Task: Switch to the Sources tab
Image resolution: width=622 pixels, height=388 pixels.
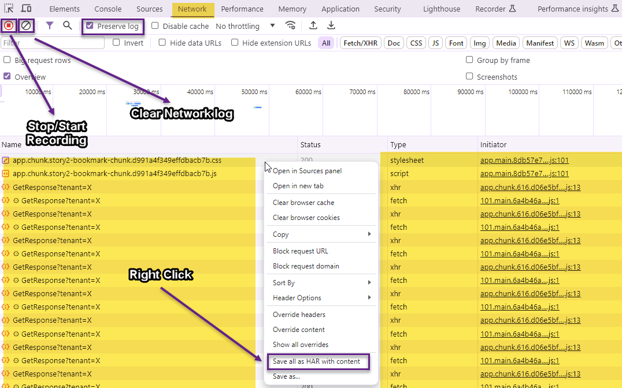Action: coord(150,9)
